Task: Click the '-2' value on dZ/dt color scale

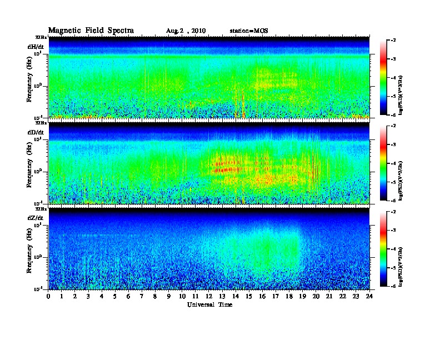Action: (x=393, y=212)
